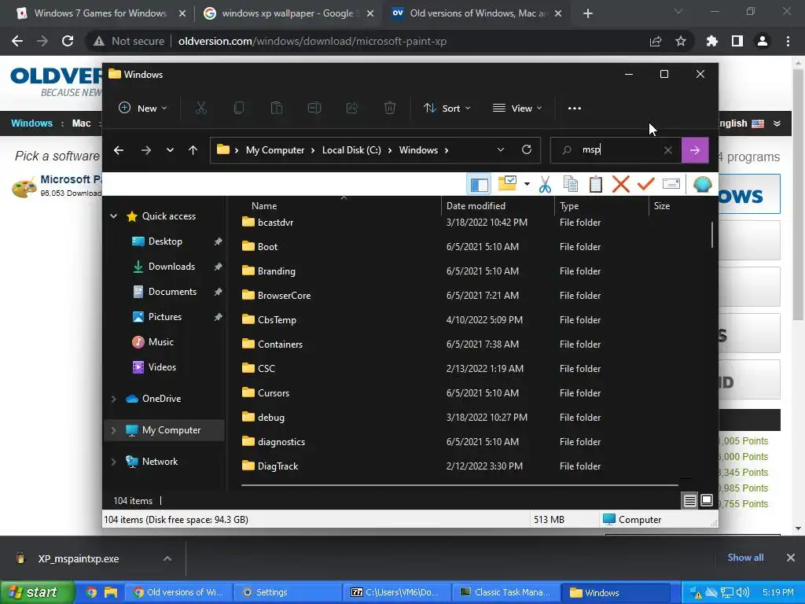Click the greyed Paste icon in command bar
The image size is (805, 604).
click(x=276, y=109)
